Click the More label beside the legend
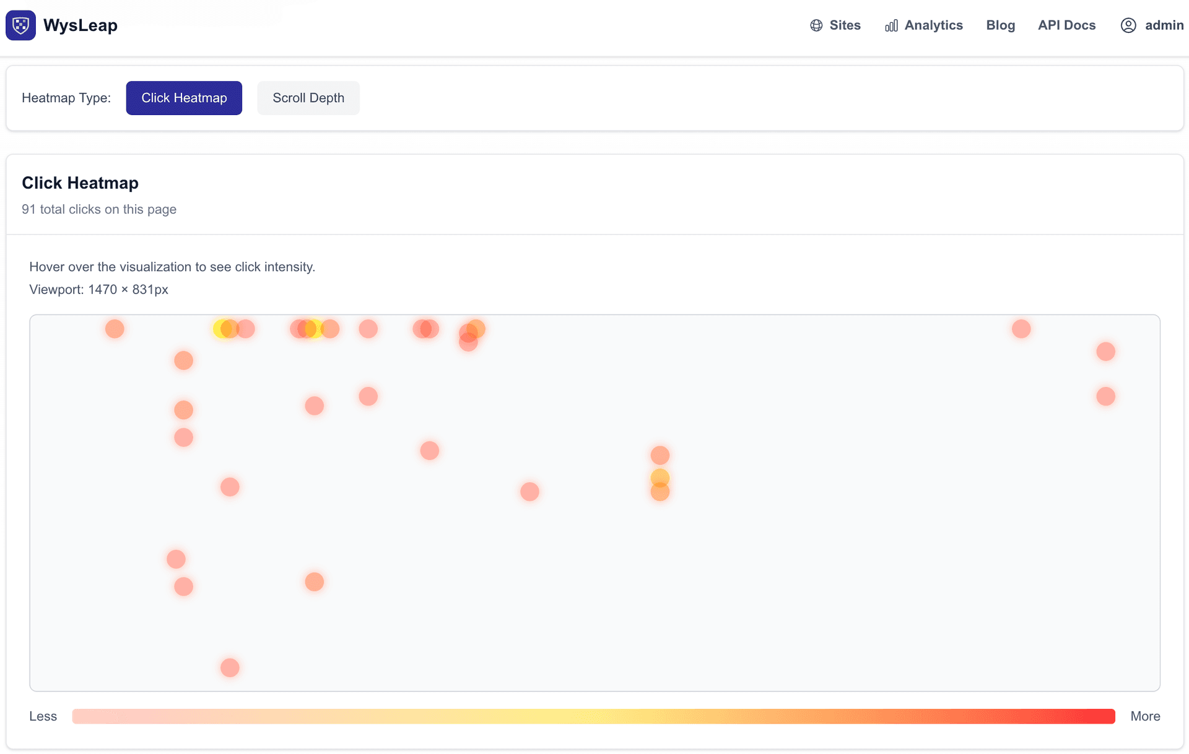 pyautogui.click(x=1144, y=716)
